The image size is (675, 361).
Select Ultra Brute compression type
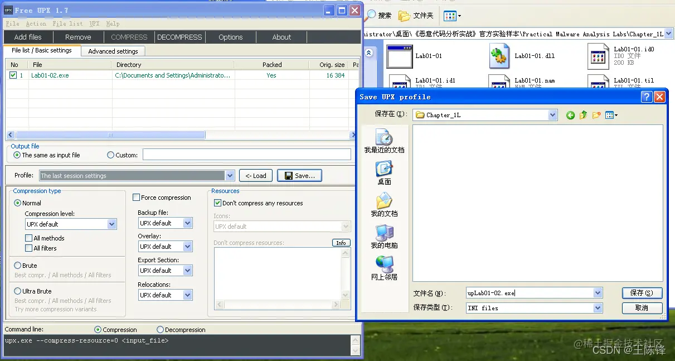click(x=17, y=291)
